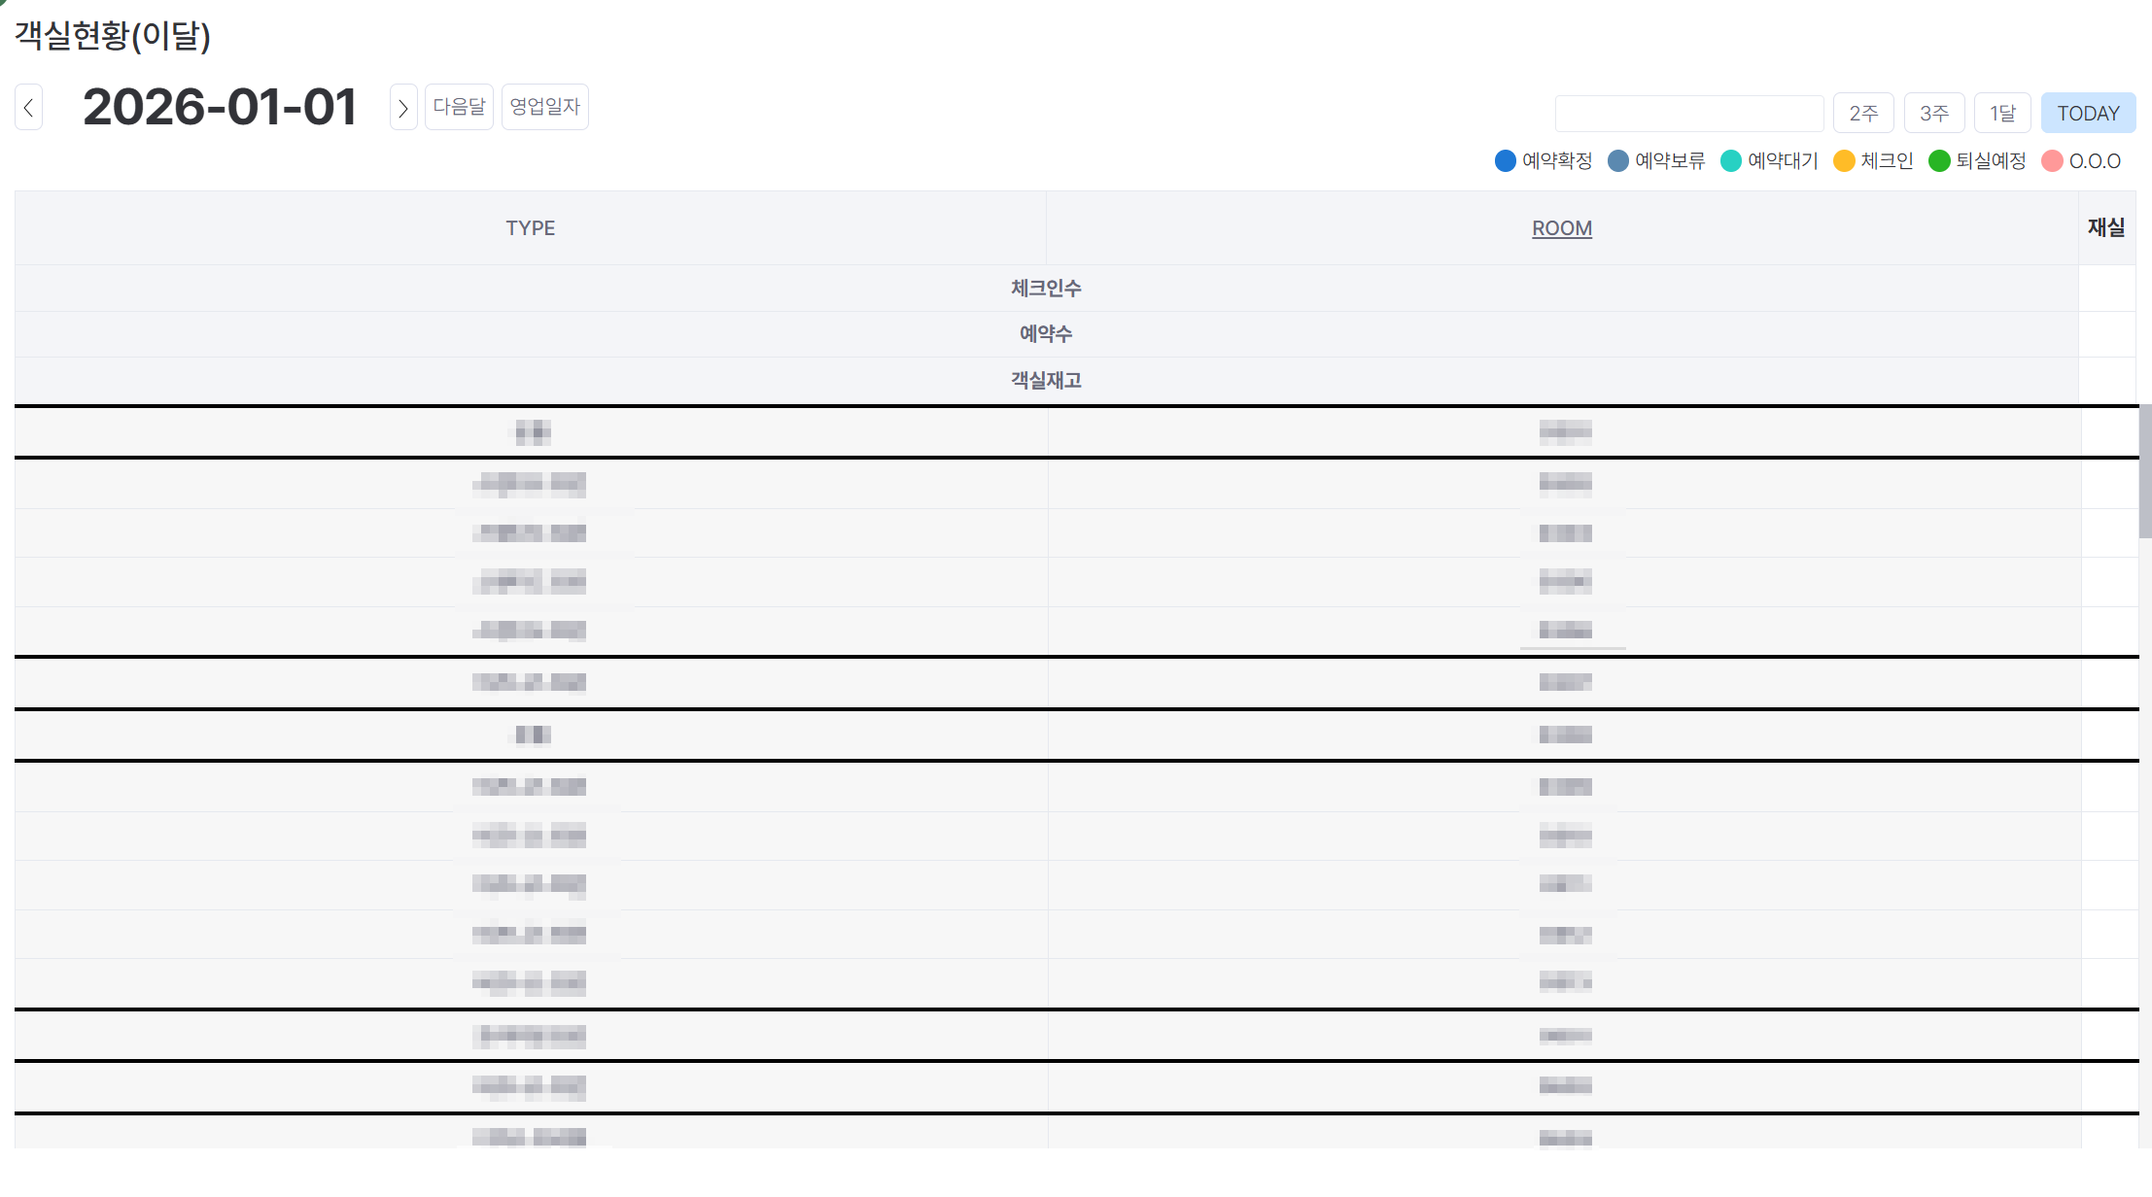The image size is (2152, 1197).
Task: Click the TYPE column header
Action: point(530,228)
